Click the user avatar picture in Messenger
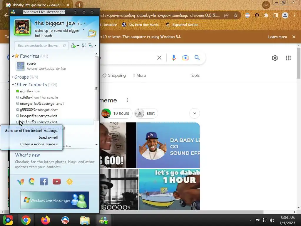The image size is (301, 226). [22, 27]
